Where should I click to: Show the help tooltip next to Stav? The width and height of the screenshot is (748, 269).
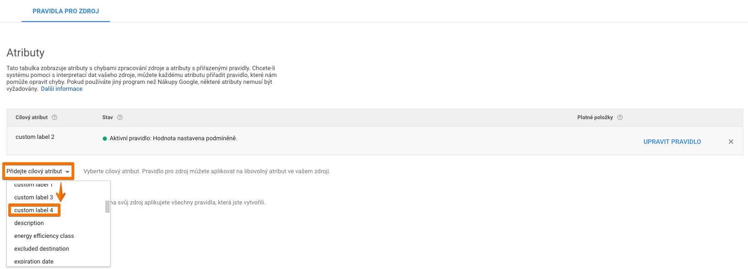(120, 117)
